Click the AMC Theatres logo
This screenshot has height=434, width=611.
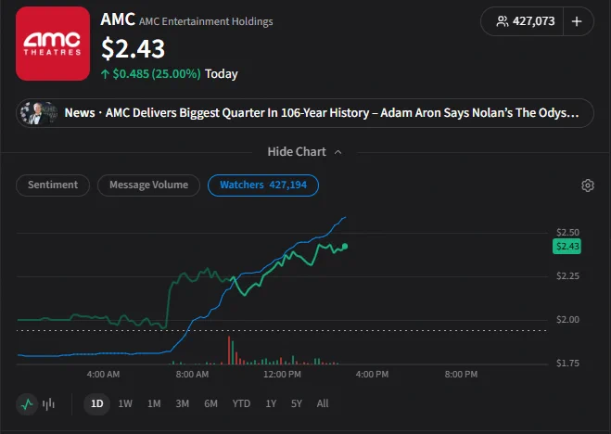point(53,44)
